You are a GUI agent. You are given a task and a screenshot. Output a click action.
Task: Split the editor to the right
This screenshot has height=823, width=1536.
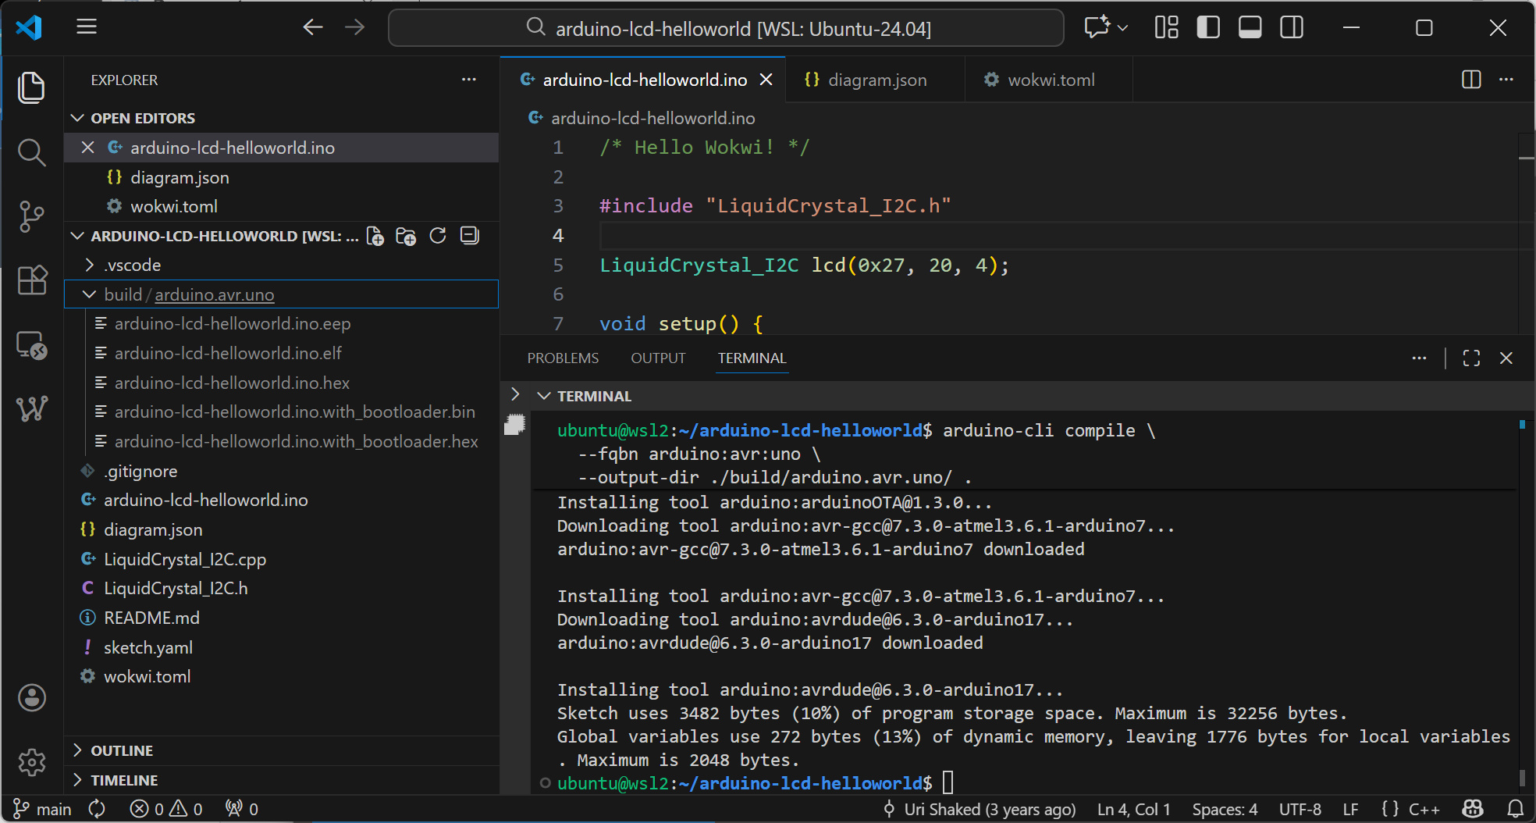[1470, 80]
